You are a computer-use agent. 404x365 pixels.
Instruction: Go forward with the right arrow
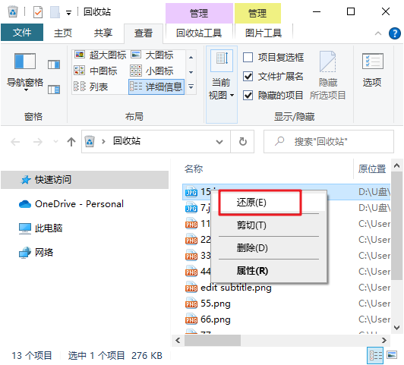click(x=38, y=142)
